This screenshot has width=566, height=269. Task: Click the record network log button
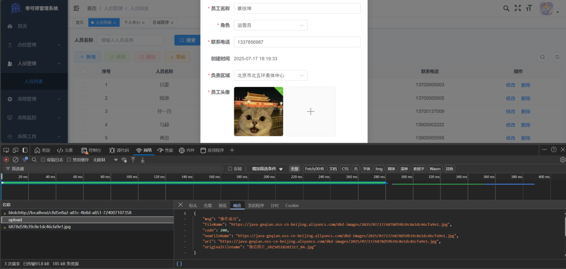[x=6, y=160]
